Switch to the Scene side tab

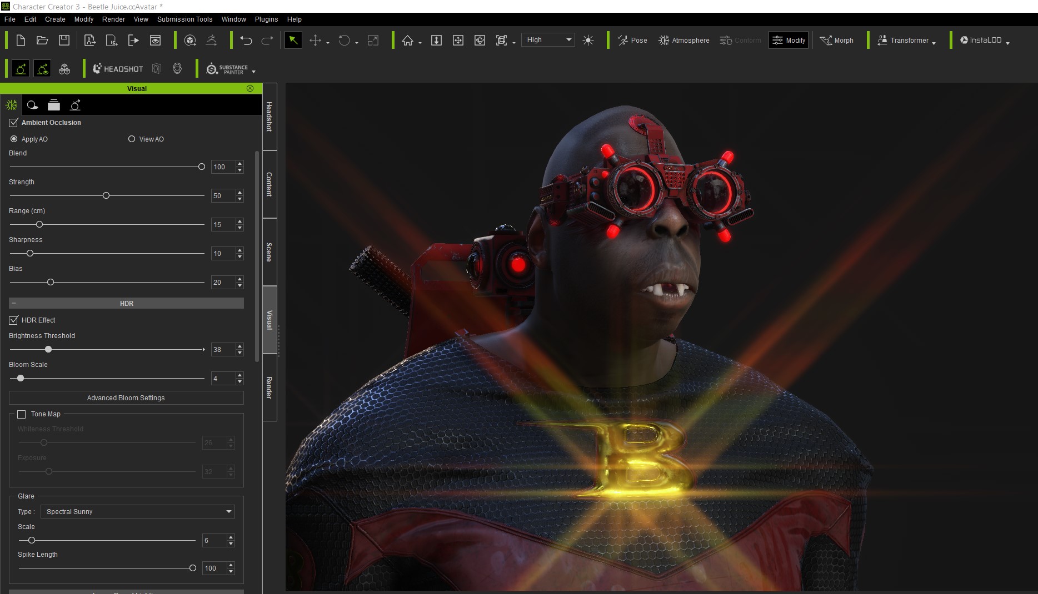coord(270,252)
